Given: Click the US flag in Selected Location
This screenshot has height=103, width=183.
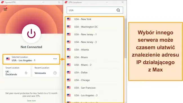Looking at the screenshot, I should coord(8,59).
